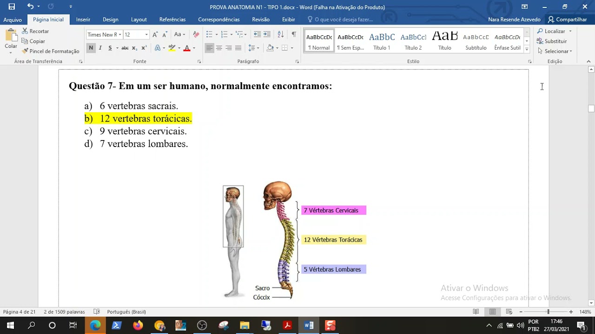Activate Pincel de Formatação
Screen dimensions: 595x334
click(x=51, y=51)
